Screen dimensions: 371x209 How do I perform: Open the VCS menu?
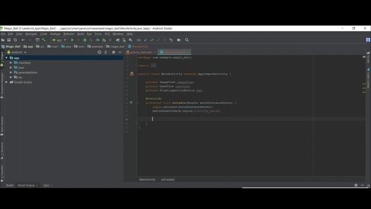(x=107, y=34)
